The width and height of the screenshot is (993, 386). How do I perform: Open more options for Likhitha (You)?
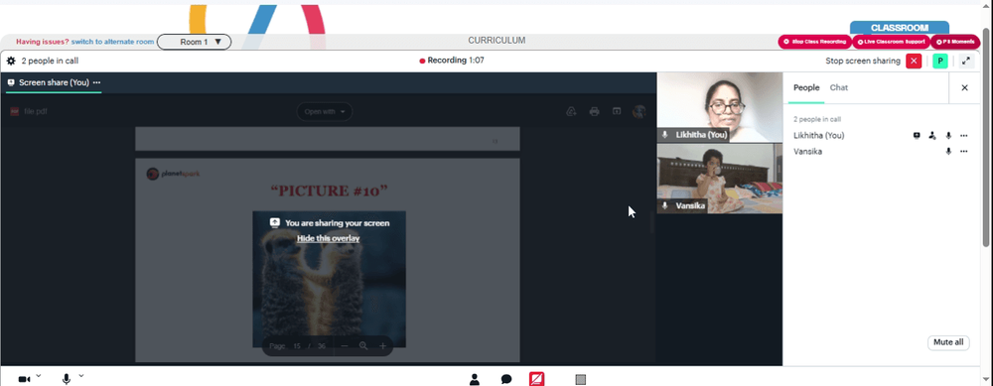[964, 135]
